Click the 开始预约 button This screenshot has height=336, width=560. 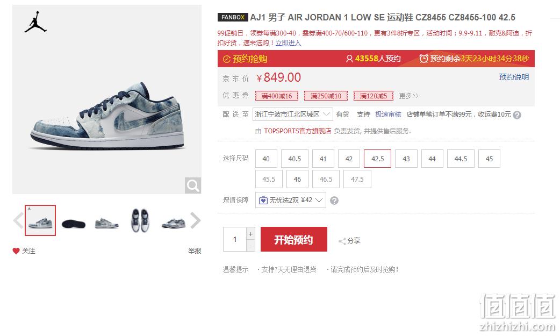tap(294, 239)
